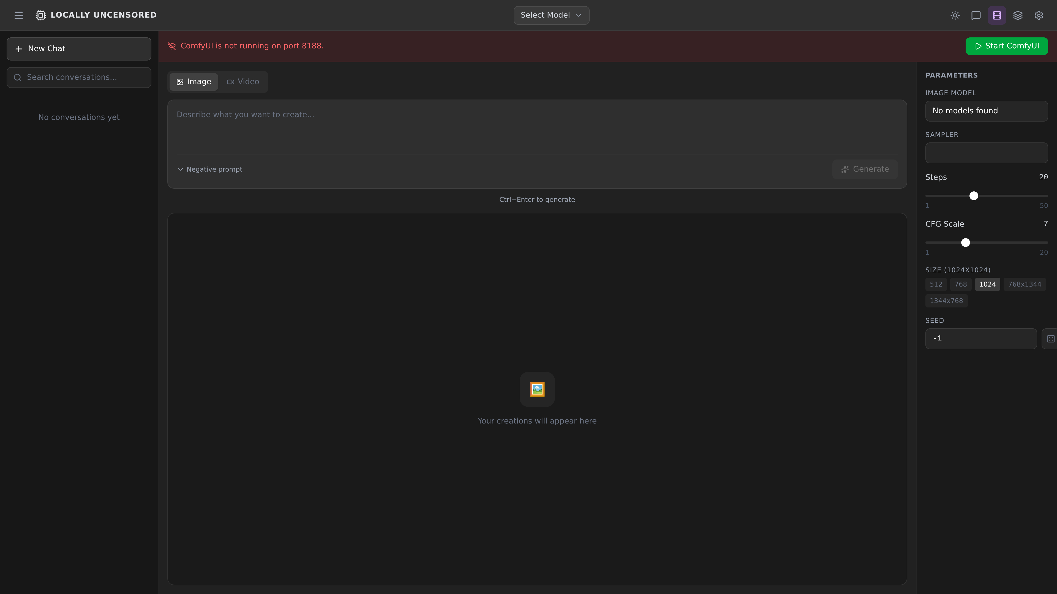Switch light/dark theme with sun icon
Viewport: 1057px width, 594px height.
pos(955,16)
